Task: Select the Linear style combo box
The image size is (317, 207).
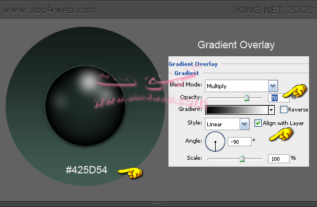Action: [x=227, y=124]
